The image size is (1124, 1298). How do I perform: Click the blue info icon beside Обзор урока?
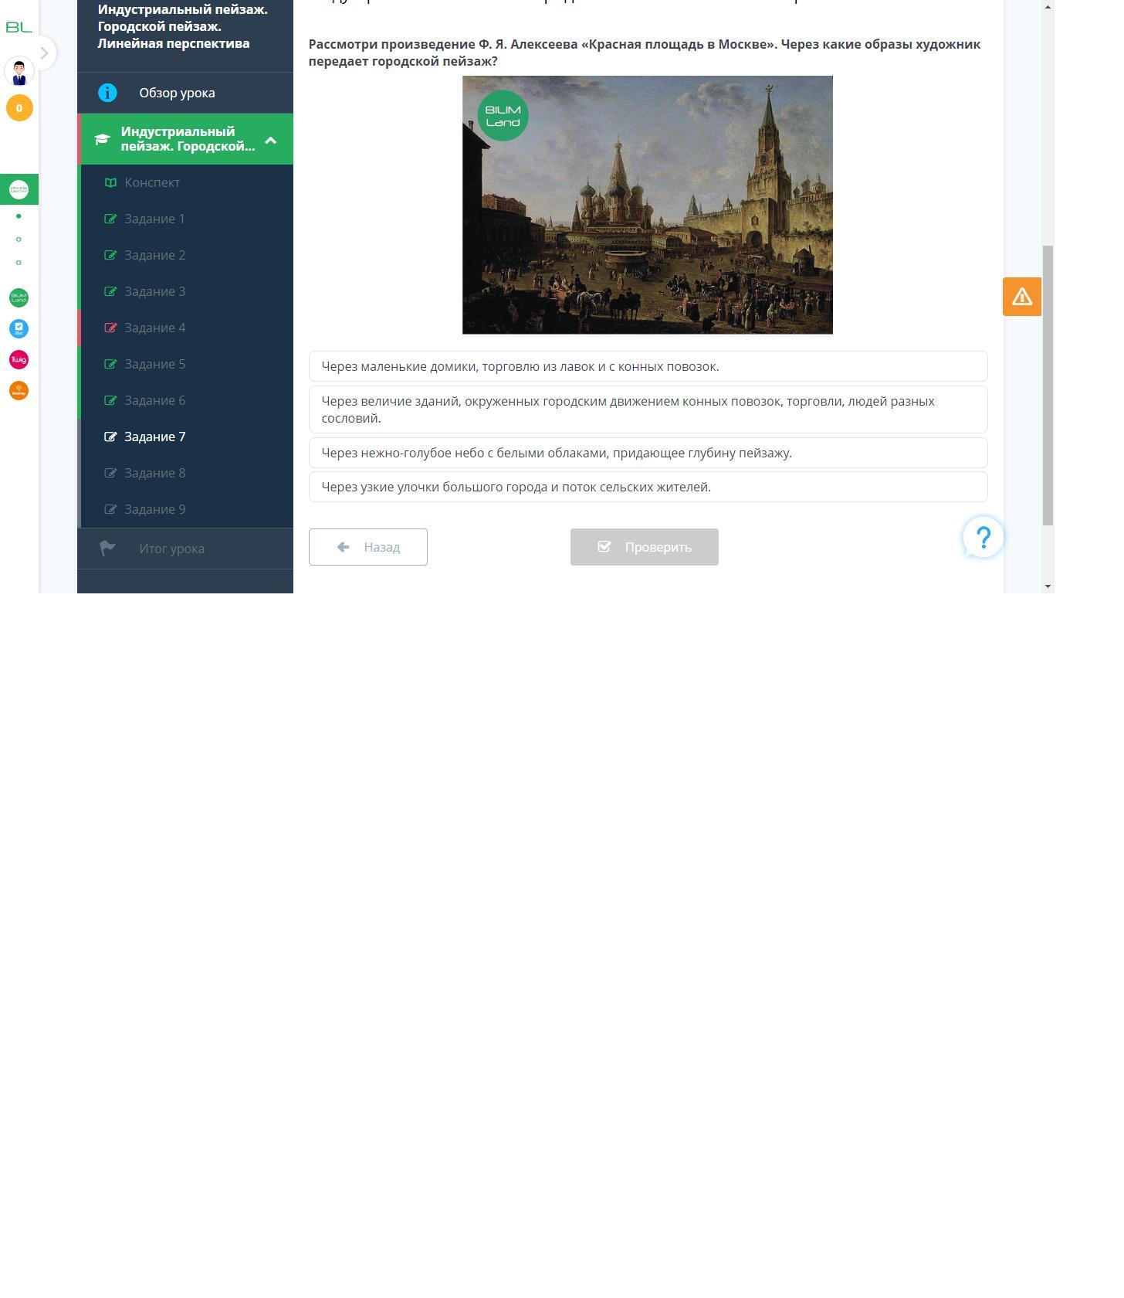107,93
